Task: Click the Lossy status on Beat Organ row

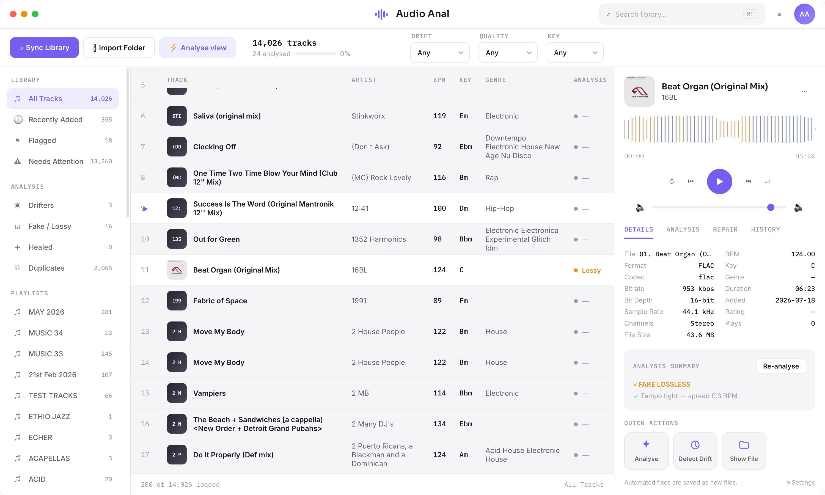Action: pyautogui.click(x=587, y=271)
